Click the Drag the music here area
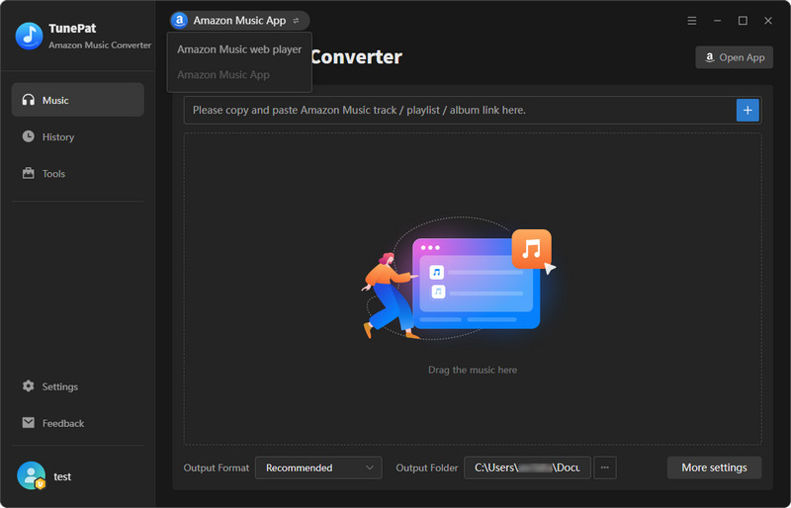 pos(473,289)
